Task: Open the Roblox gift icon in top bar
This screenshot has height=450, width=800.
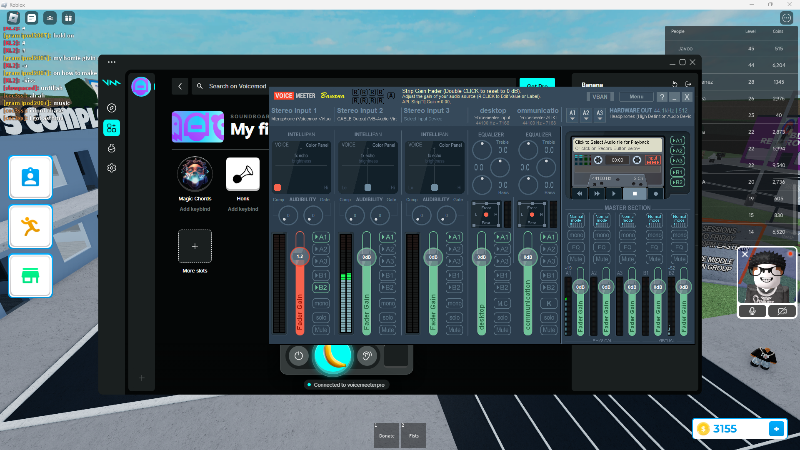Action: point(68,18)
